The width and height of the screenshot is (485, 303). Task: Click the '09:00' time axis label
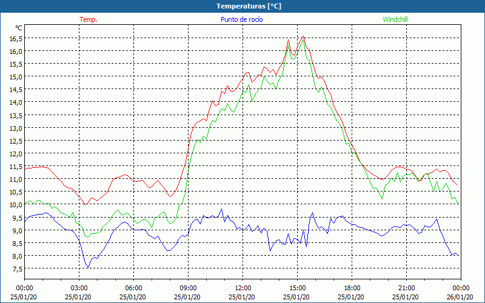tap(188, 288)
